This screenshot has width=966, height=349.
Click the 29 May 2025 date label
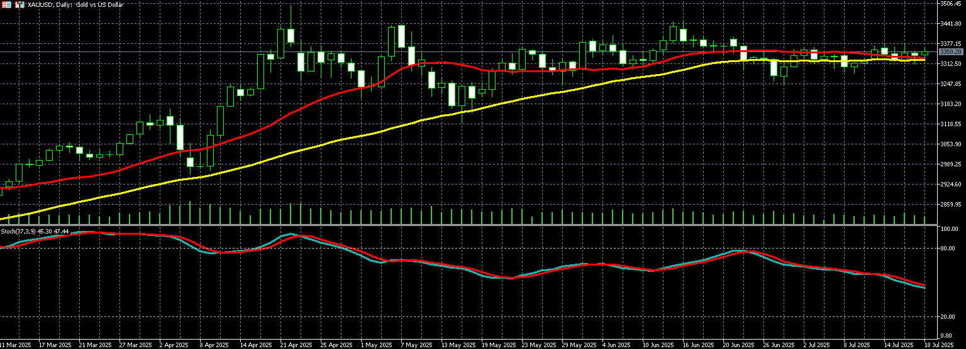click(x=579, y=345)
